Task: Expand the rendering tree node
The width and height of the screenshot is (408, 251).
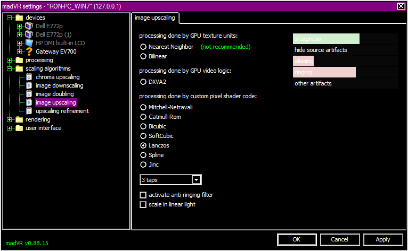Action: 10,119
